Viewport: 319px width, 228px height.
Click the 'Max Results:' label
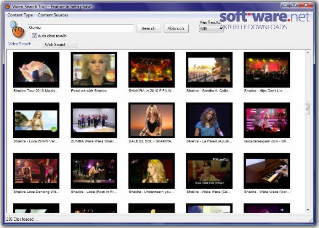(x=210, y=22)
